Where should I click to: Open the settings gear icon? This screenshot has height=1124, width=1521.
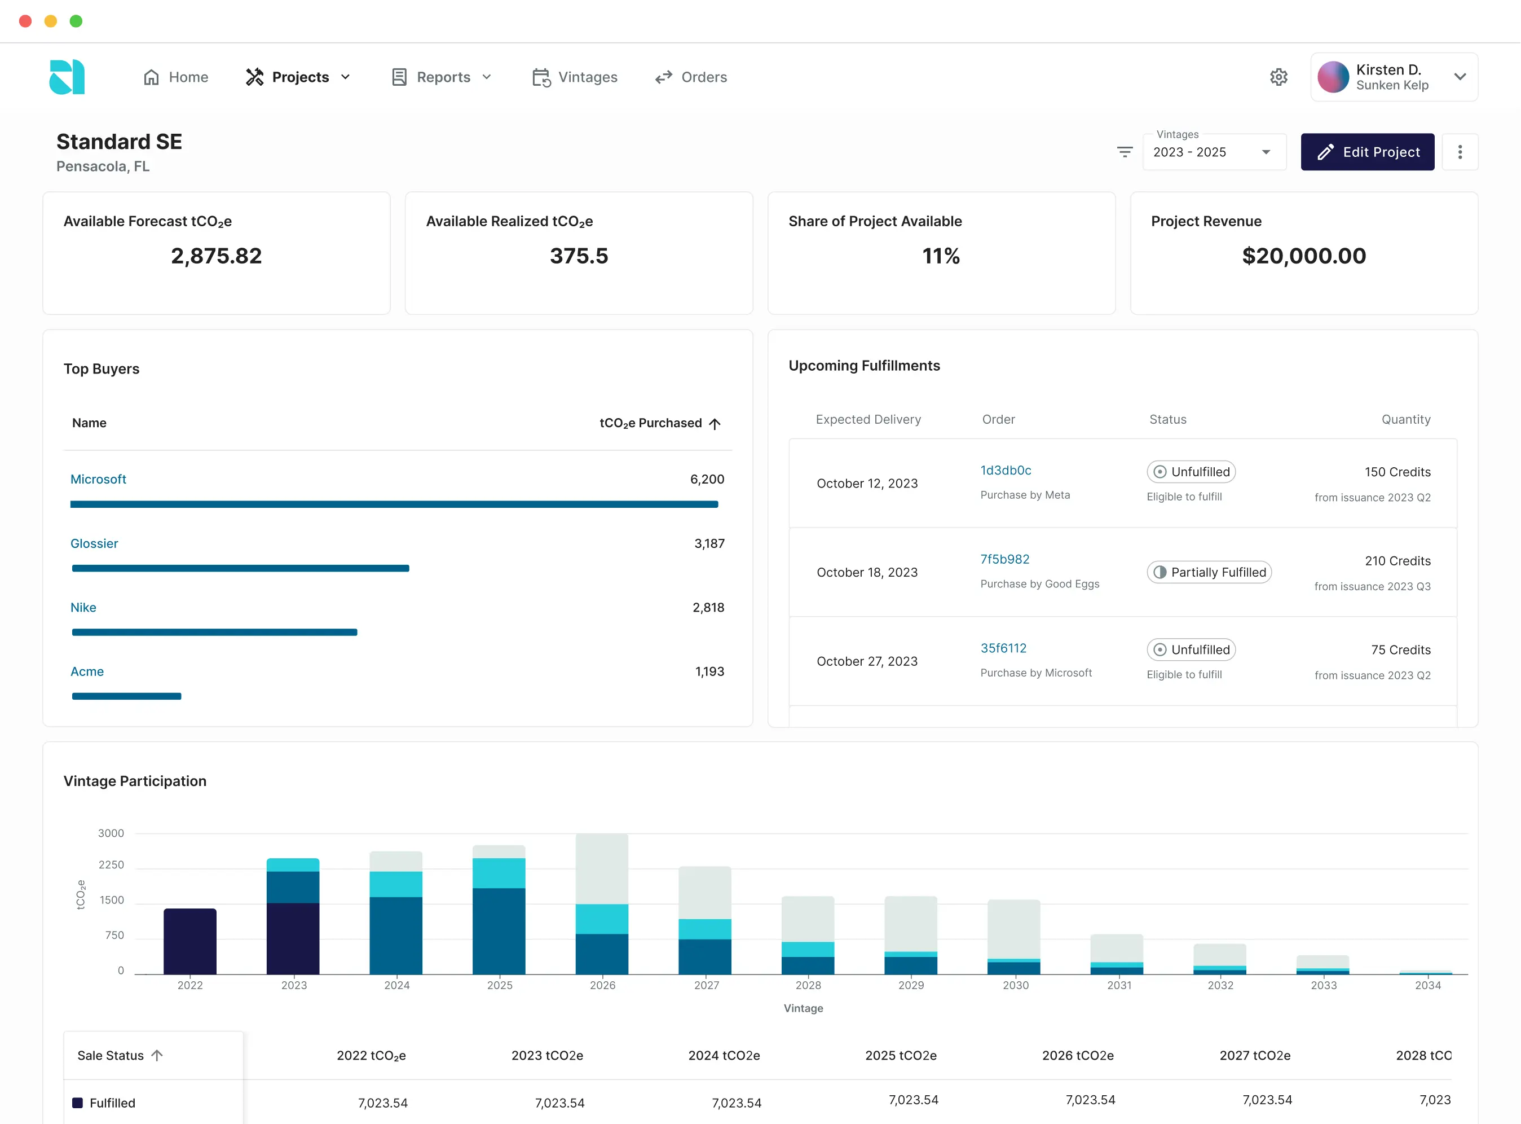1279,77
